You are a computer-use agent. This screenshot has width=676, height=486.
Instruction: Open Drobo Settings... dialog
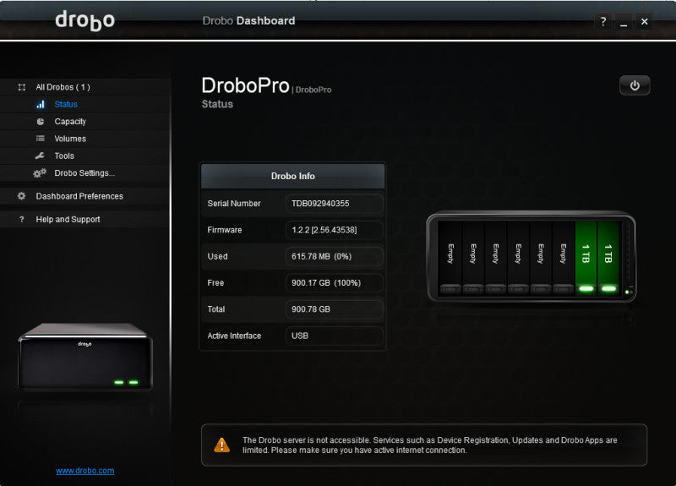coord(85,173)
